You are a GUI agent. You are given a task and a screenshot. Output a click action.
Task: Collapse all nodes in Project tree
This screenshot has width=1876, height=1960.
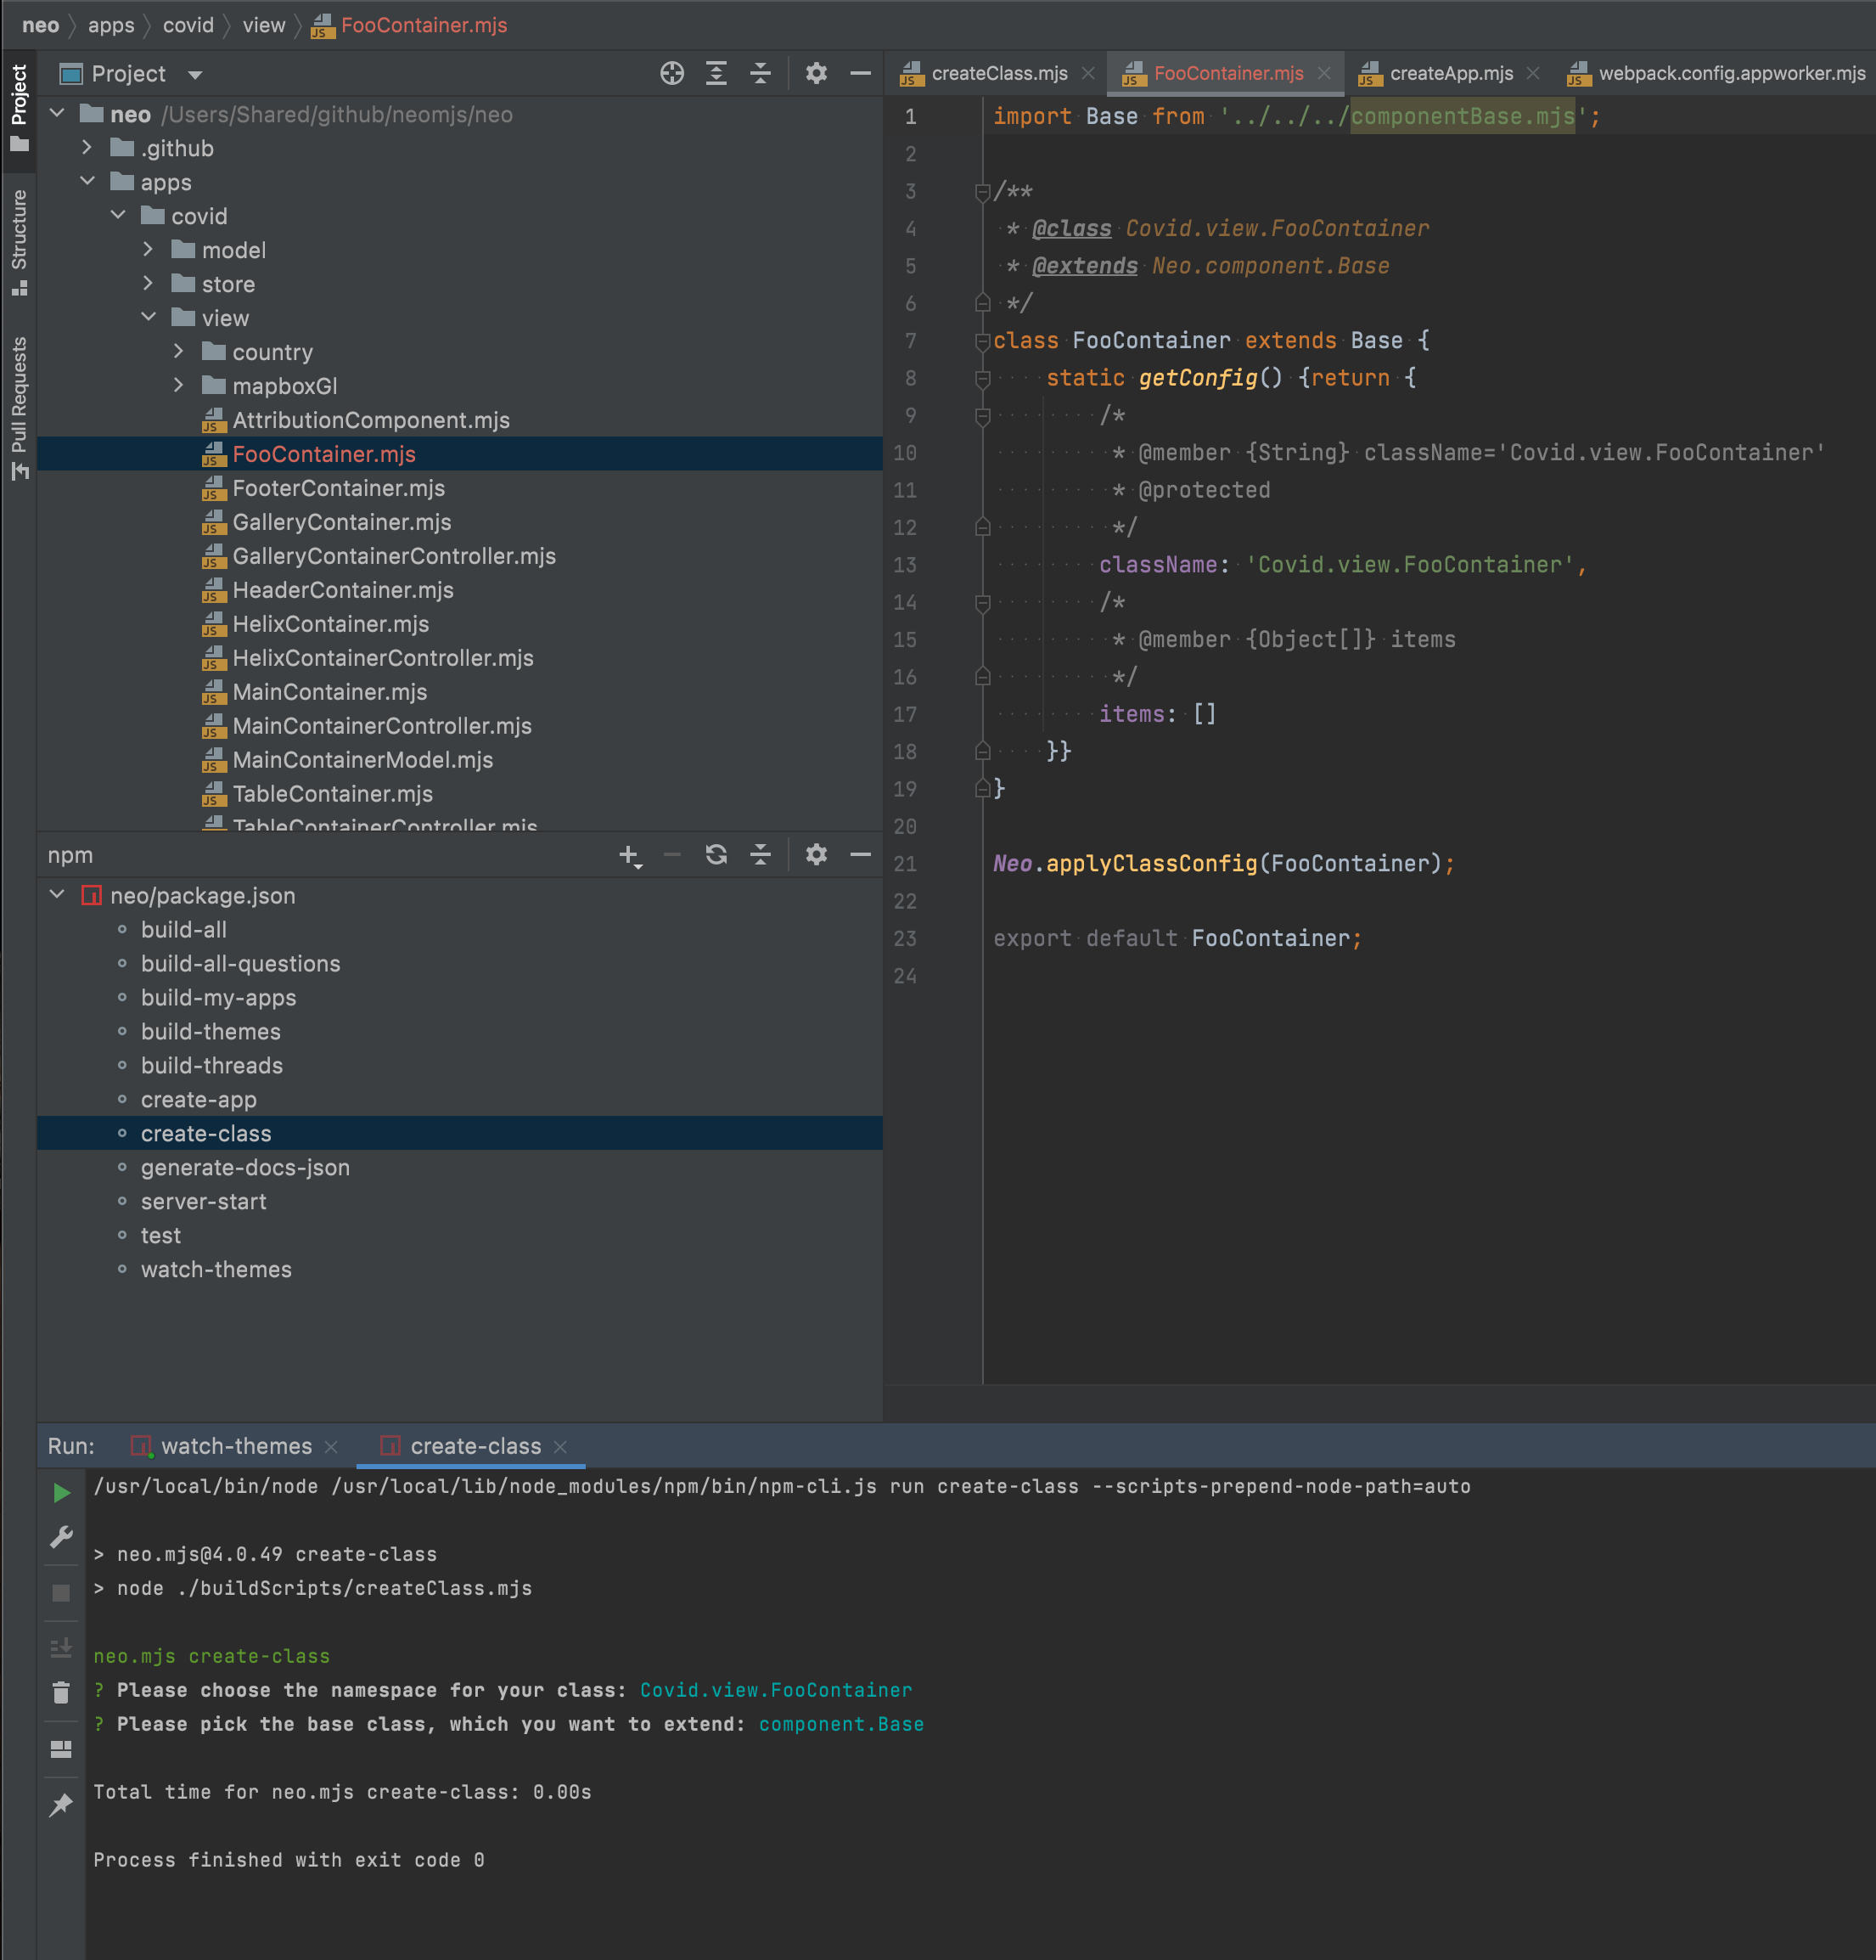click(x=761, y=73)
